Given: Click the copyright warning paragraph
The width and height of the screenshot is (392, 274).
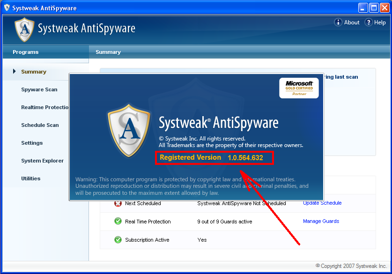Looking at the screenshot, I should coord(192,186).
